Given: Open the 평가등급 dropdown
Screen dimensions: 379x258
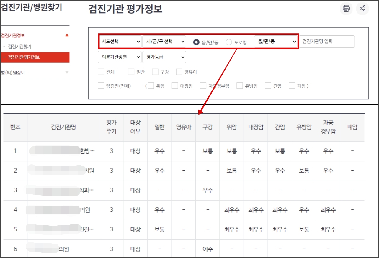Looking at the screenshot, I should click(x=164, y=57).
